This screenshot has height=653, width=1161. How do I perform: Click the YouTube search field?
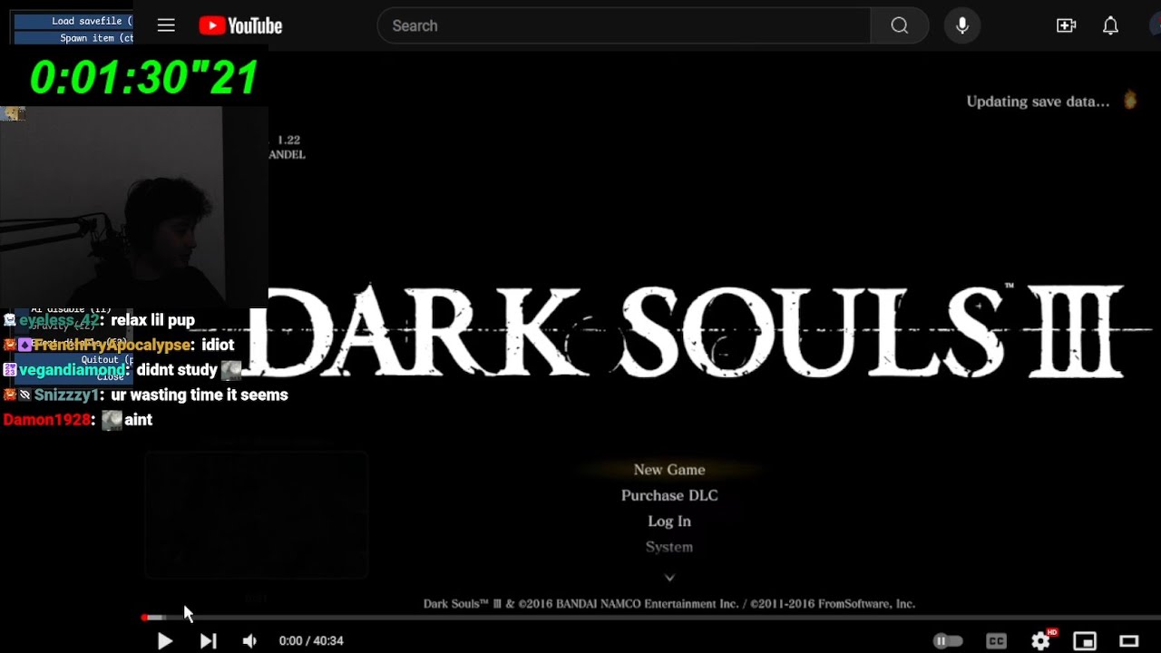point(624,25)
